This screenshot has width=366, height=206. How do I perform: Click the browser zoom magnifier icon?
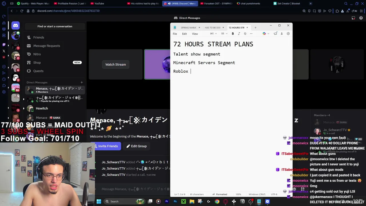(304, 11)
